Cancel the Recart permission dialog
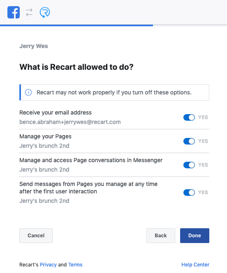 coord(36,236)
